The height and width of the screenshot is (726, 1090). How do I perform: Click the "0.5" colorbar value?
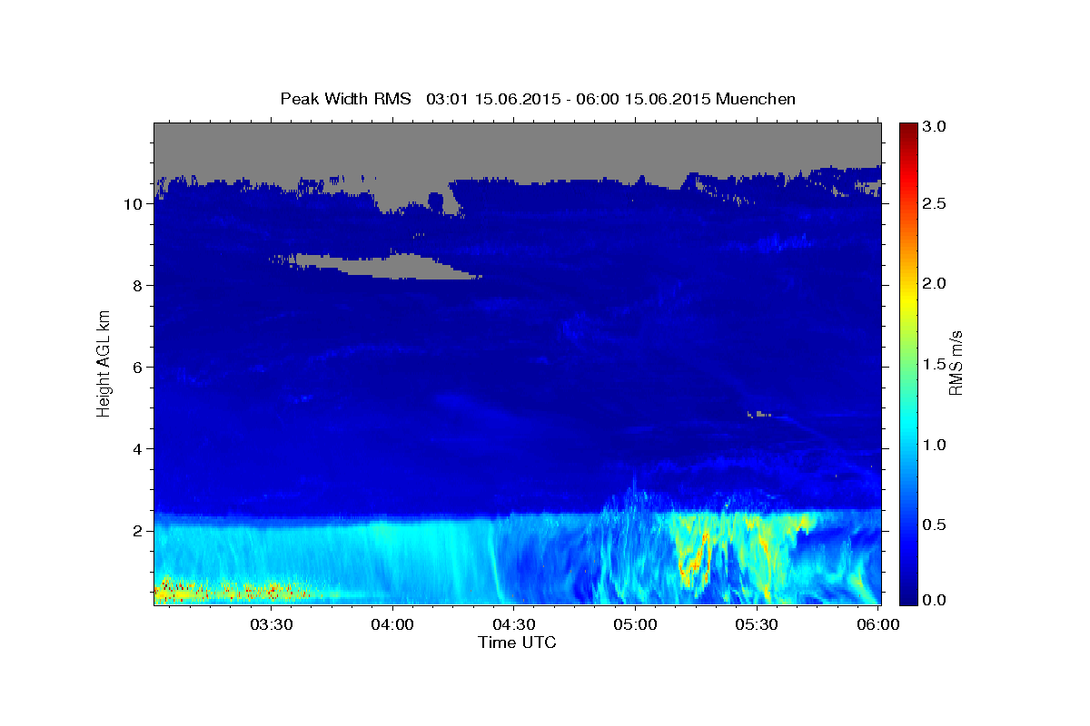tap(934, 525)
